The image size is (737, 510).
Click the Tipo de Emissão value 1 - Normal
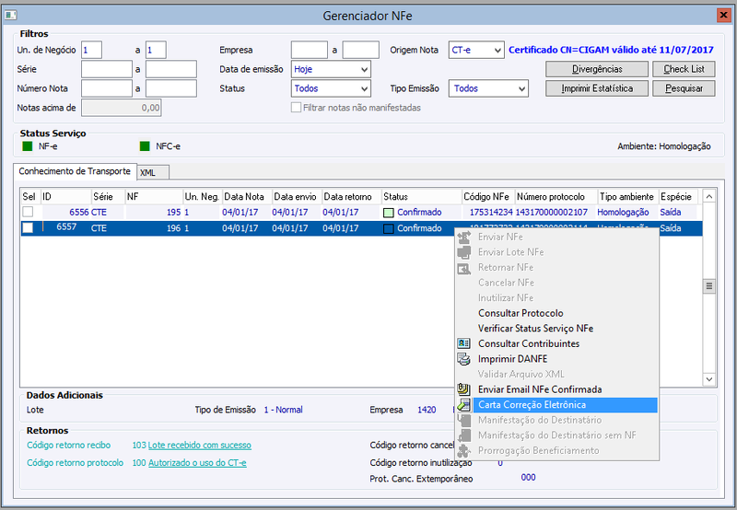click(x=283, y=410)
